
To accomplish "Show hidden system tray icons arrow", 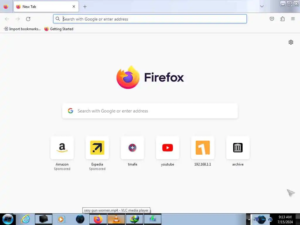I will (249, 219).
